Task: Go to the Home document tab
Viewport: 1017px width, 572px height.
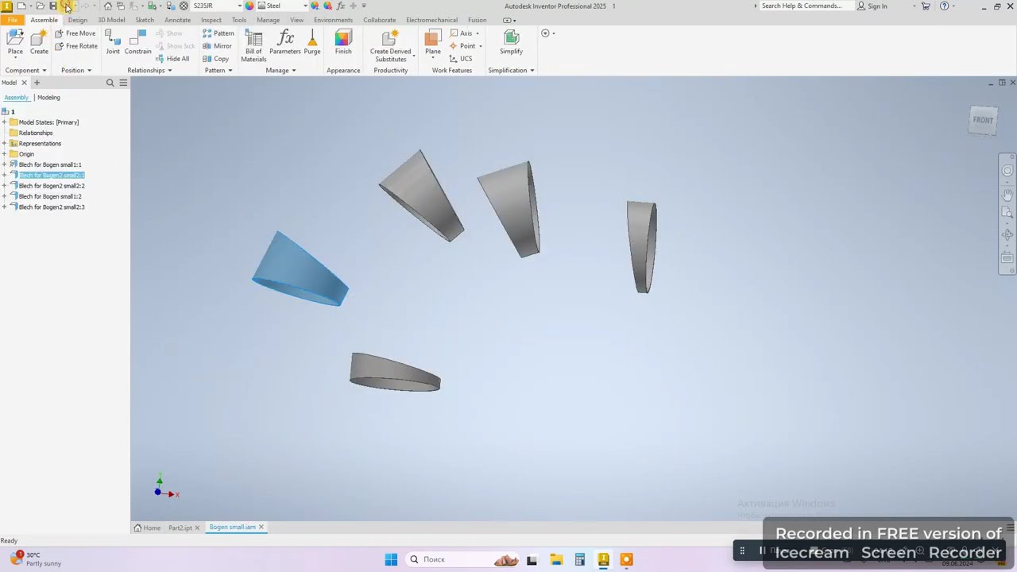Action: (147, 528)
